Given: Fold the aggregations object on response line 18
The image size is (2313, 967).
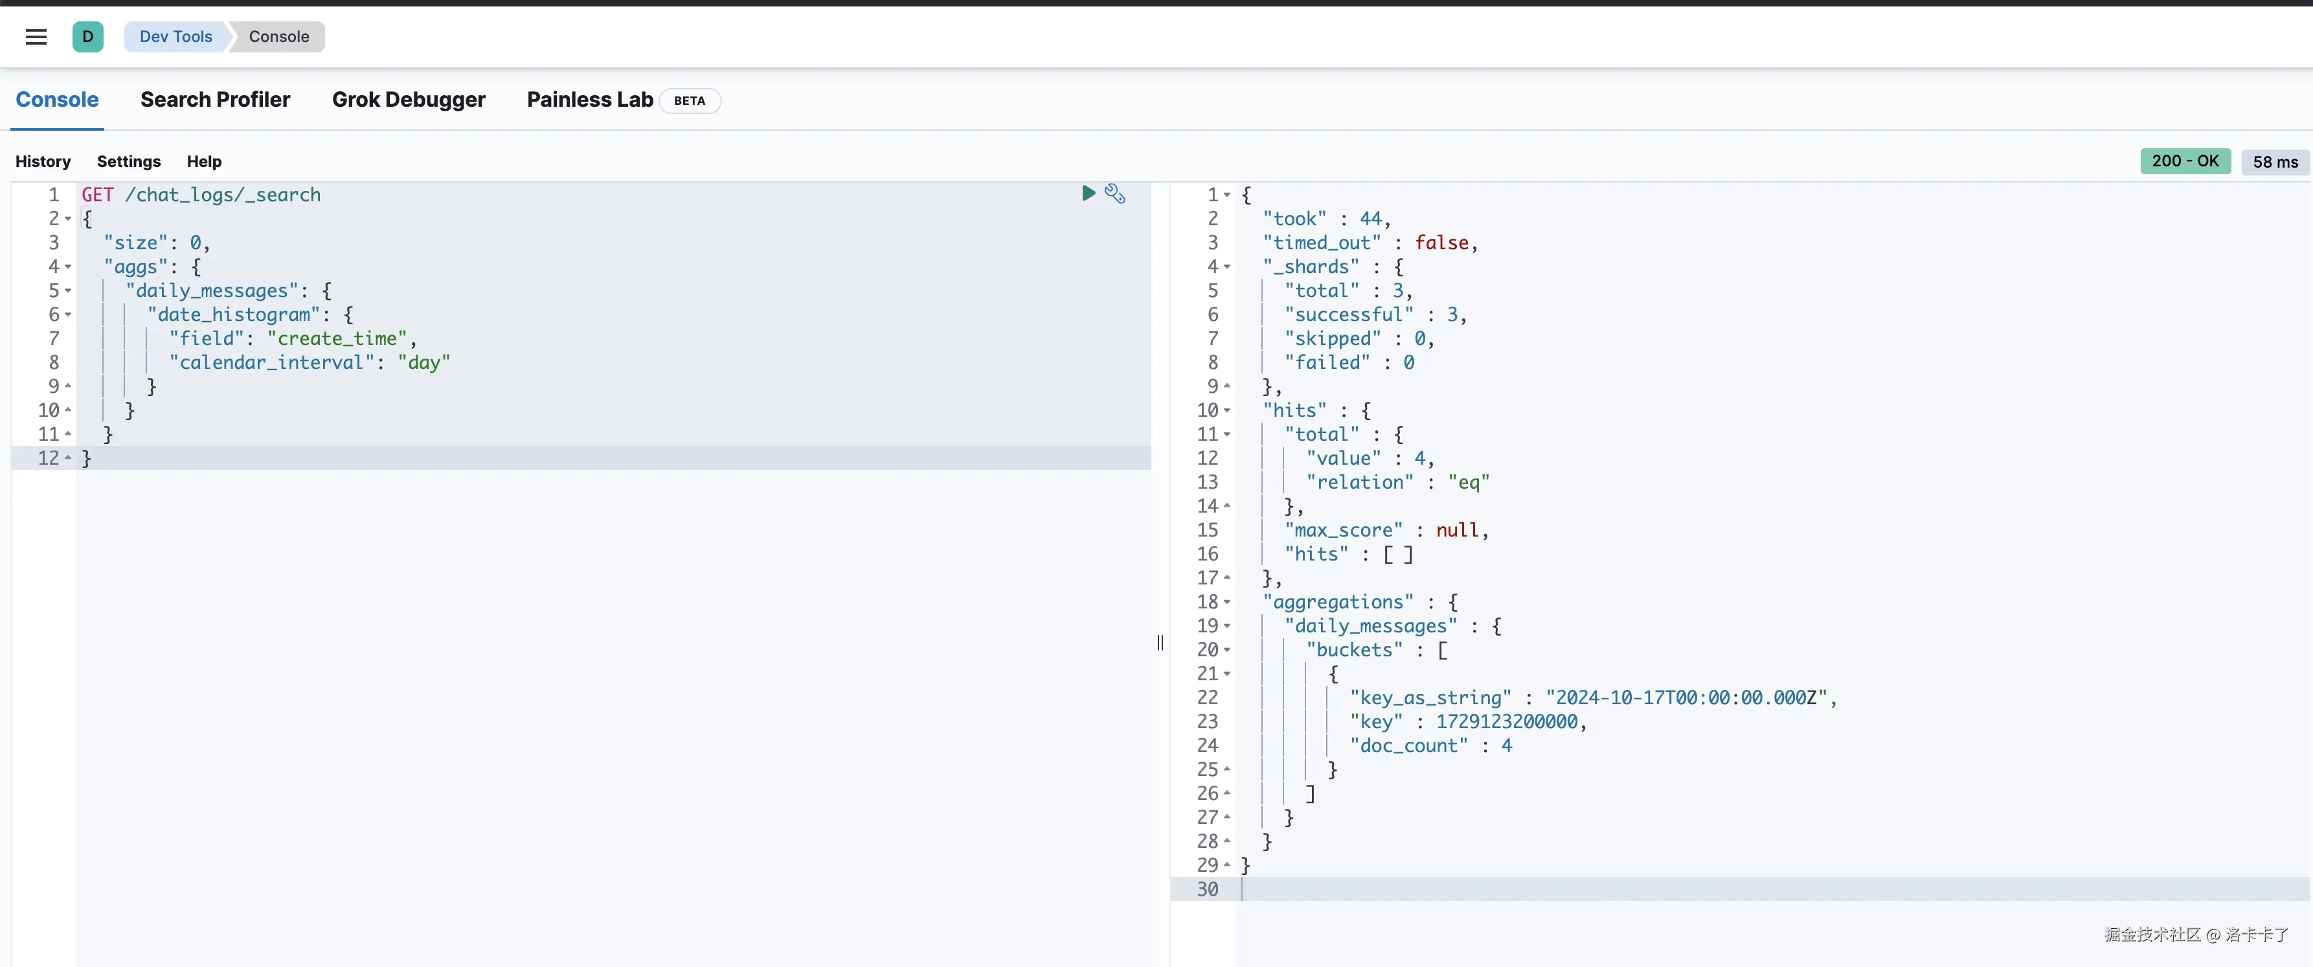Looking at the screenshot, I should click(1228, 603).
